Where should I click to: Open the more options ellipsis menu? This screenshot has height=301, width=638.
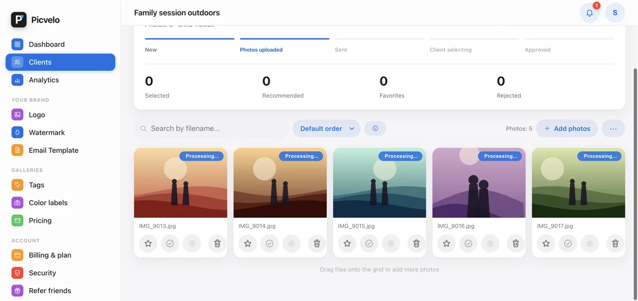pos(613,129)
